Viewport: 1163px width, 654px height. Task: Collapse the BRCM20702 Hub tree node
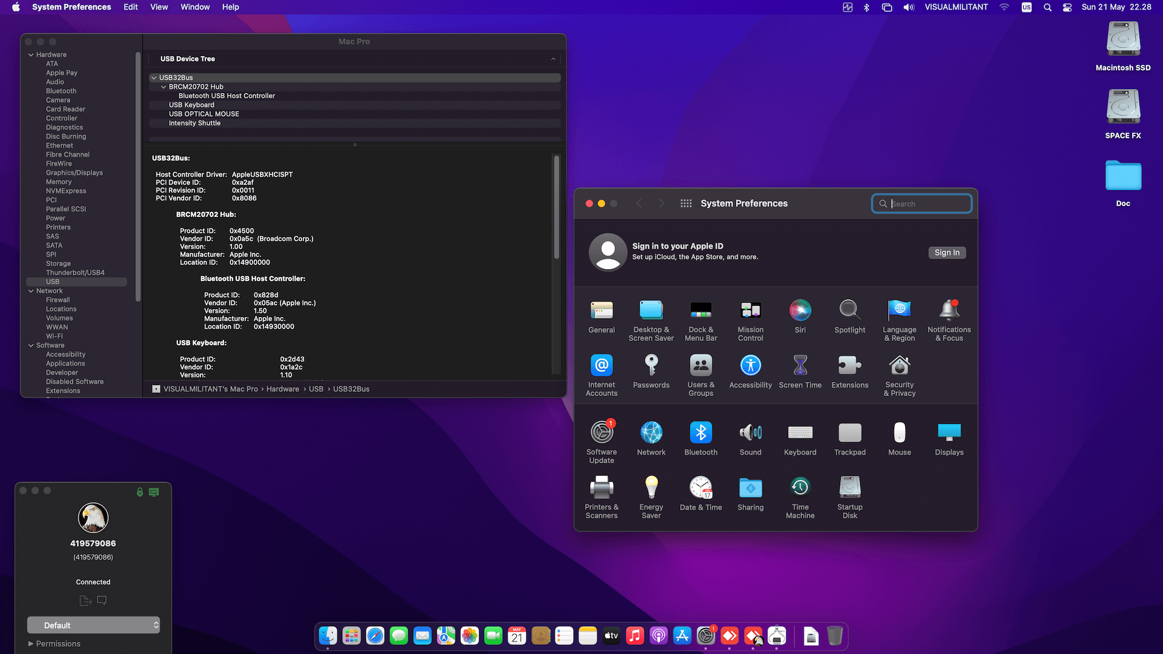click(x=164, y=87)
